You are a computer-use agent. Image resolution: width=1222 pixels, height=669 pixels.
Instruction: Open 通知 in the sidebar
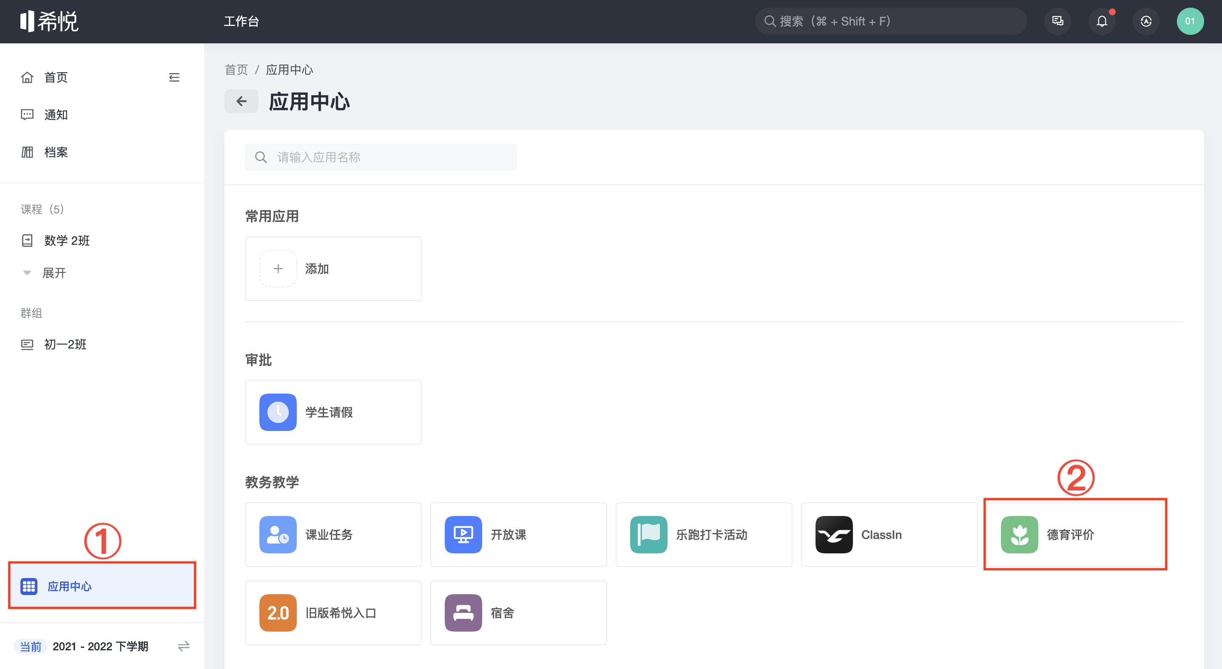click(56, 115)
